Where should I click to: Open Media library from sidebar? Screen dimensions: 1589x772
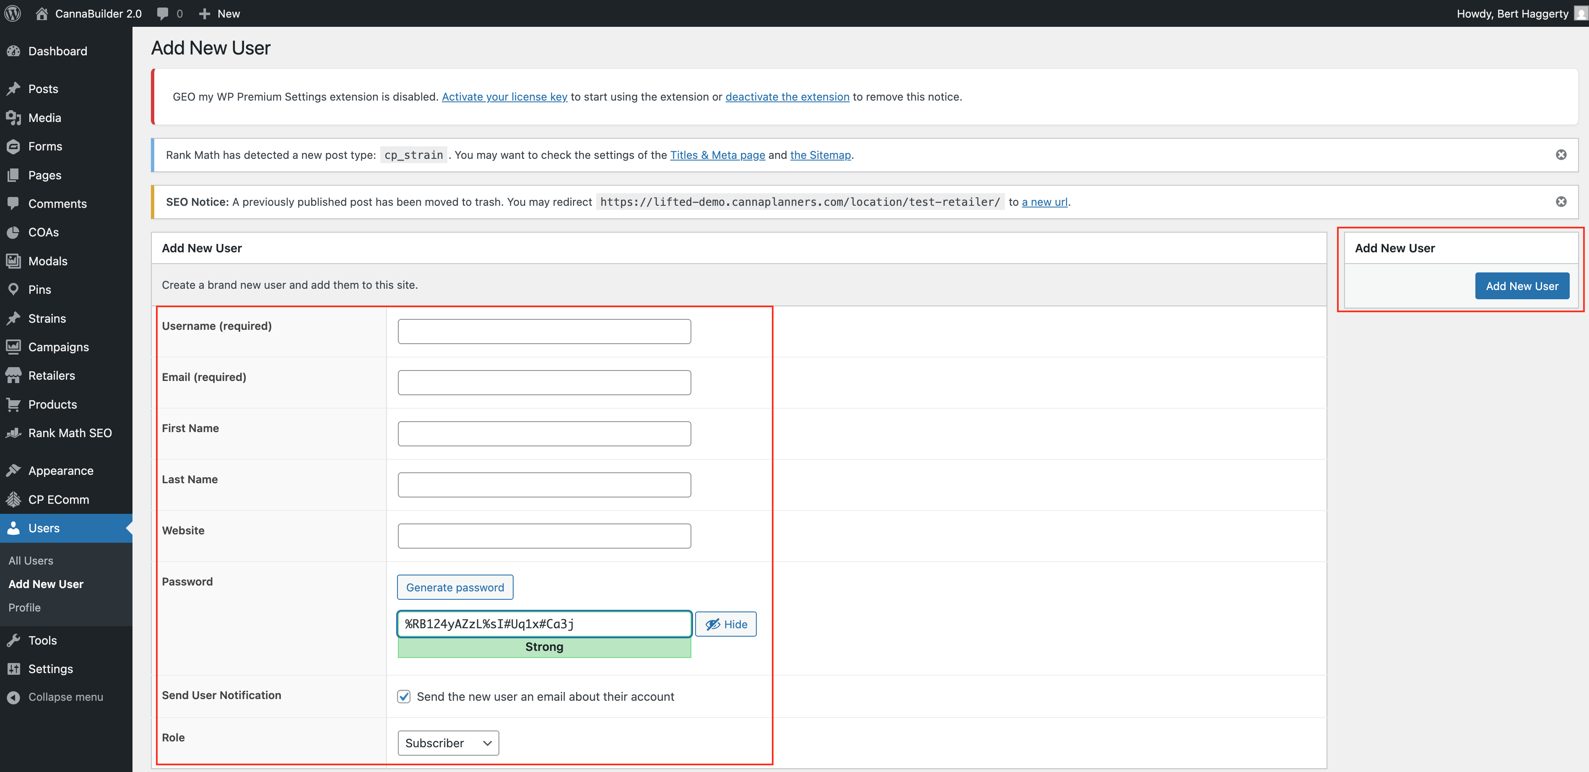(x=44, y=118)
